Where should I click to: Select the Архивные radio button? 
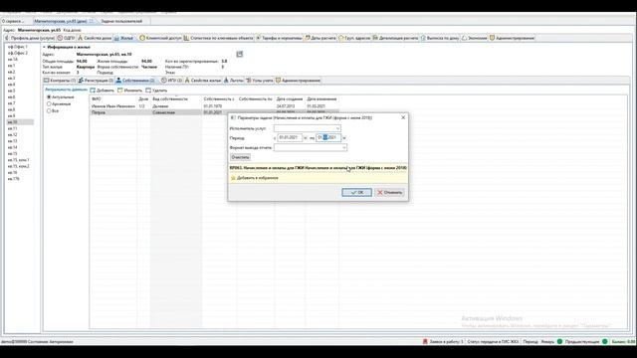tap(49, 103)
